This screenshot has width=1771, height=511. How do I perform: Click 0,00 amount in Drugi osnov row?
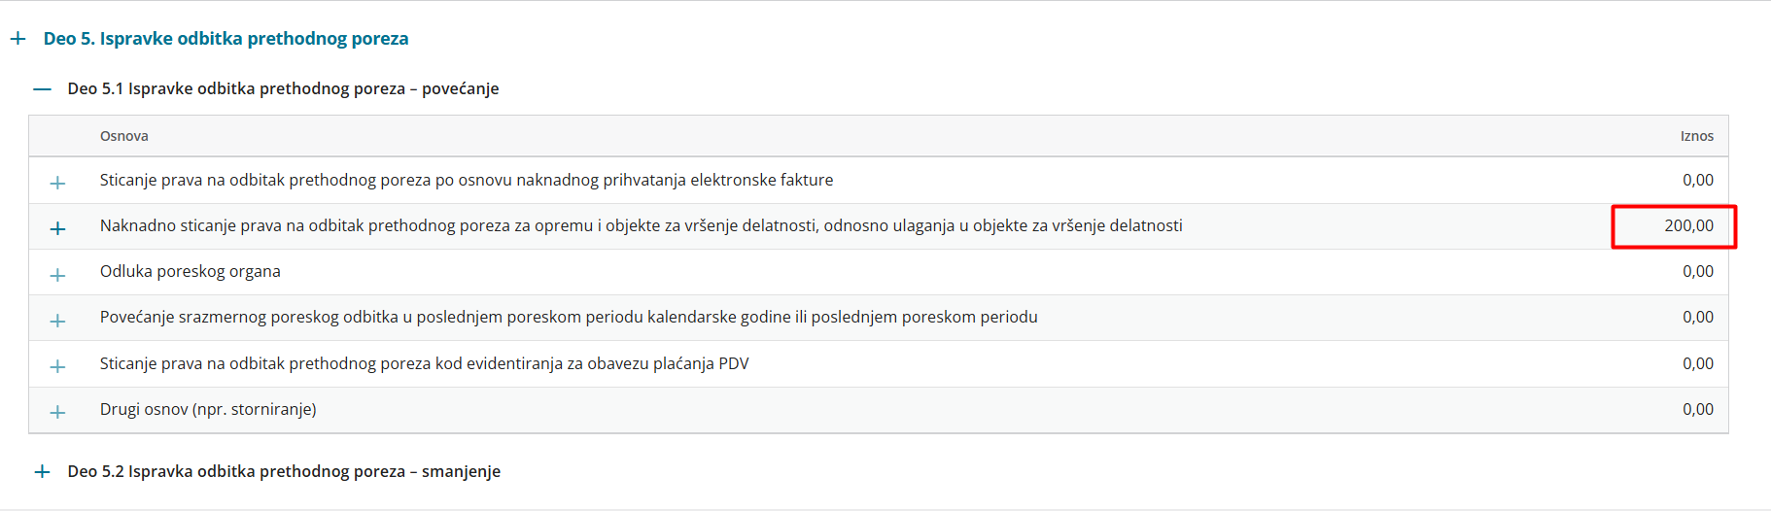[x=1697, y=409]
